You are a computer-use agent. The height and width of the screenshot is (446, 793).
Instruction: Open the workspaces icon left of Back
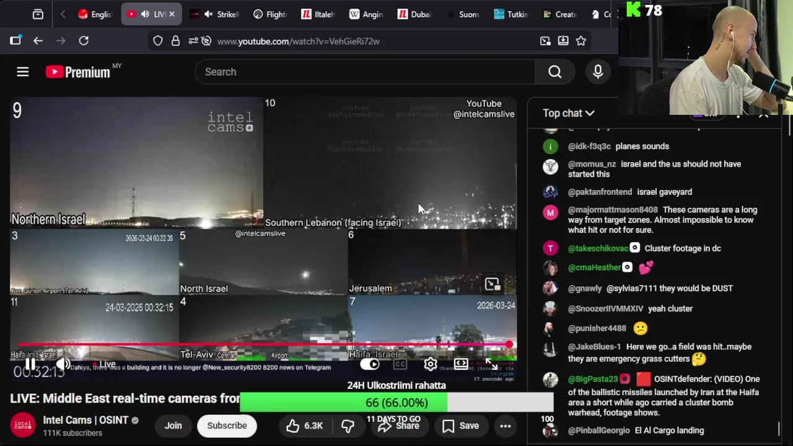coord(15,41)
